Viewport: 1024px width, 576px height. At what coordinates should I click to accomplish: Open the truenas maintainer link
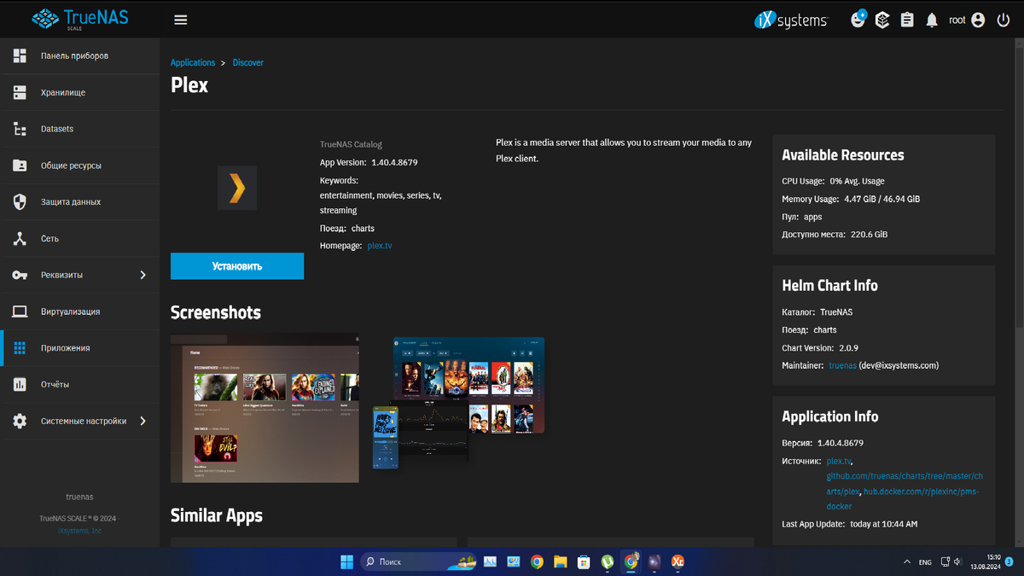[842, 365]
